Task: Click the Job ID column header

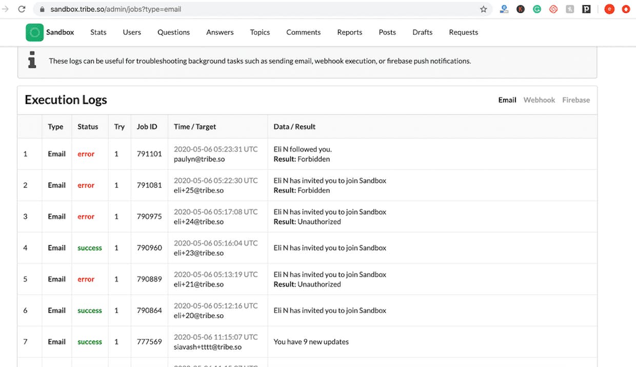Action: tap(147, 126)
